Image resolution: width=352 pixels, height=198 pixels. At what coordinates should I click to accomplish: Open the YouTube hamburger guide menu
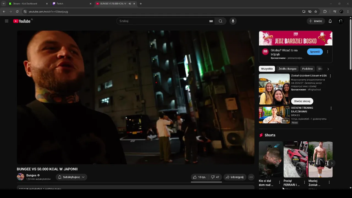pos(7,21)
